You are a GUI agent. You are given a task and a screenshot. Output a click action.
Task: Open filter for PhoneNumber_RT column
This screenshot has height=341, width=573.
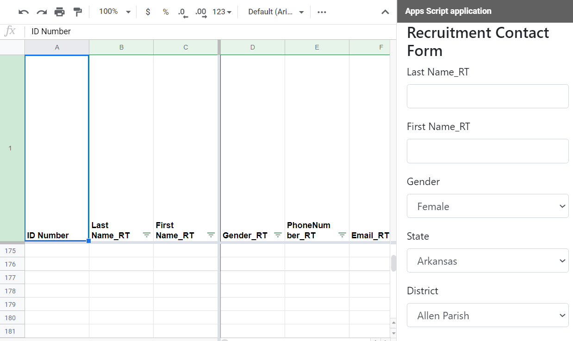click(x=343, y=235)
